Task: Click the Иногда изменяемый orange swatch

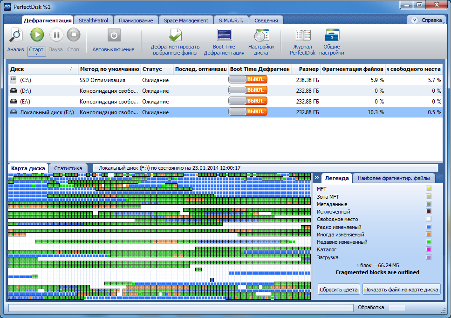Action: pyautogui.click(x=429, y=234)
